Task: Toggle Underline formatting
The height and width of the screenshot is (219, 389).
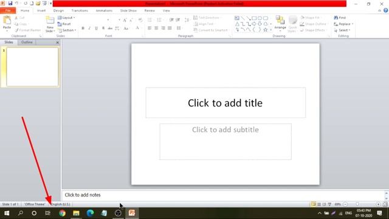Action: pyautogui.click(x=96, y=29)
